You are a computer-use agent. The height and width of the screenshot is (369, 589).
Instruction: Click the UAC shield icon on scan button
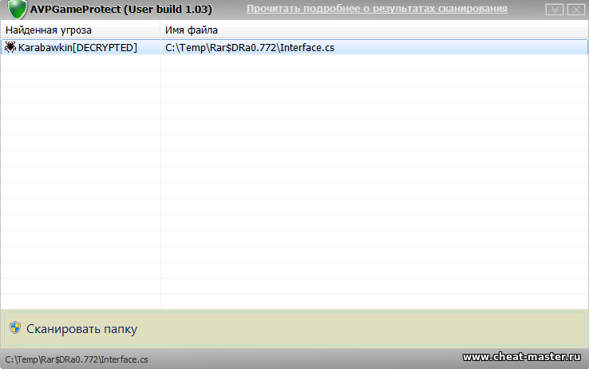point(14,327)
